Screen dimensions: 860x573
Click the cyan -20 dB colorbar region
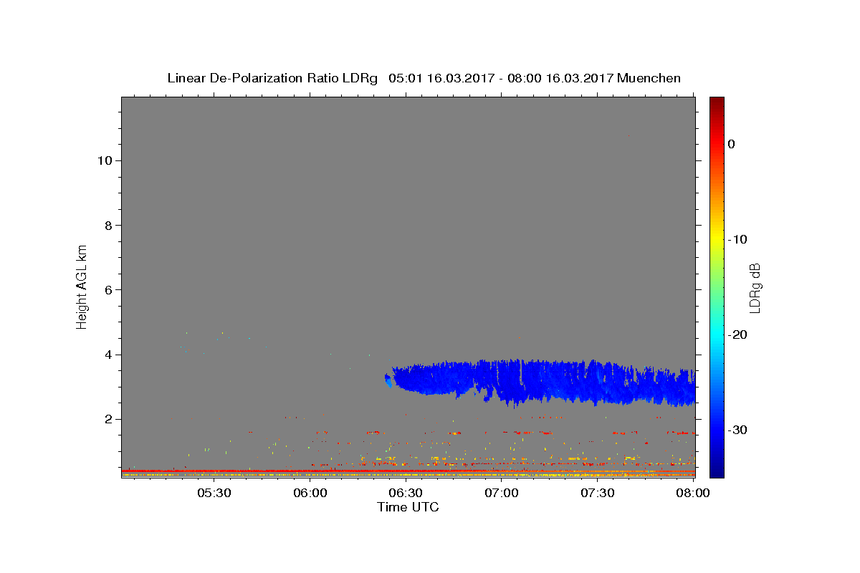click(x=717, y=334)
